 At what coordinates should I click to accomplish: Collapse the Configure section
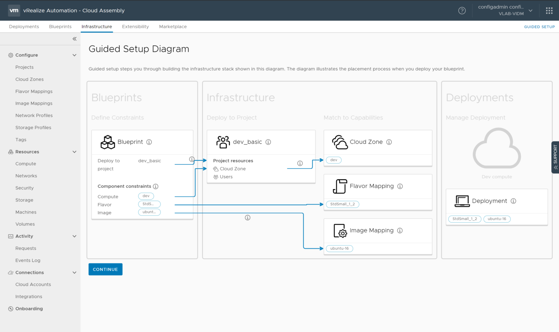coord(74,55)
